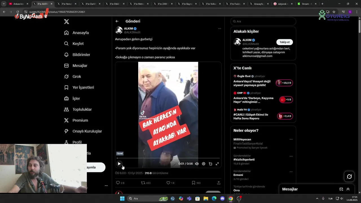
Task: Click Takip et to follow ALKIM
Action: click(x=285, y=42)
